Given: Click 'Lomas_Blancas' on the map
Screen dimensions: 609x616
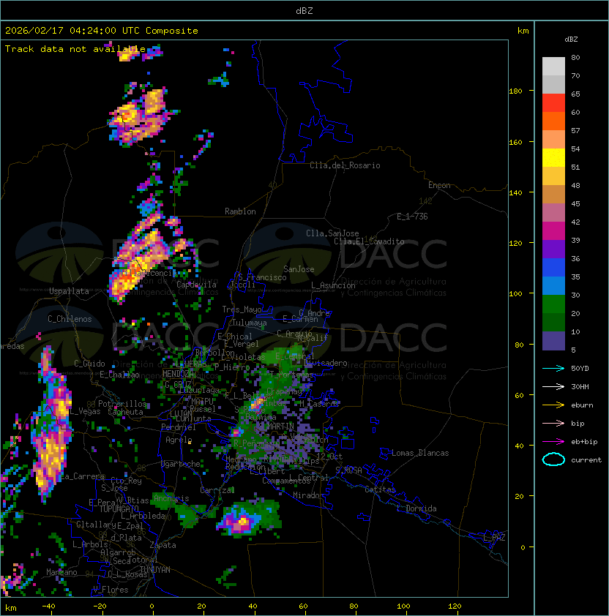Looking at the screenshot, I should click(420, 453).
